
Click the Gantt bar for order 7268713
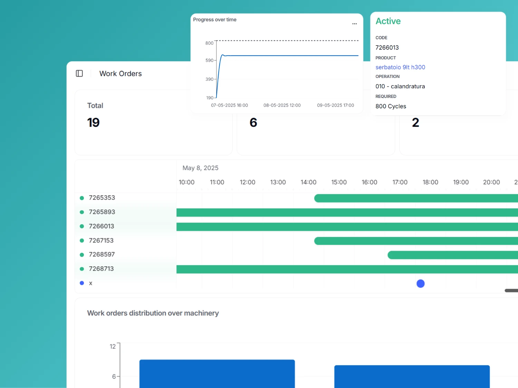coord(347,269)
